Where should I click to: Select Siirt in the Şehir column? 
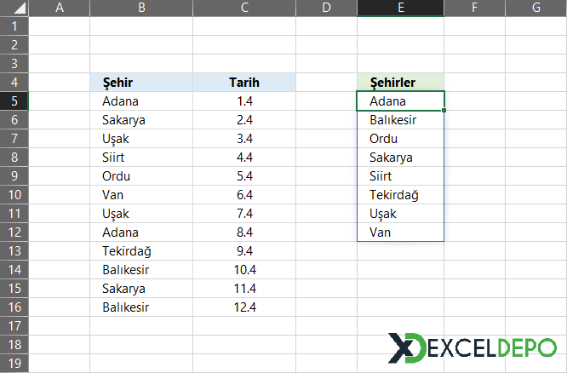(141, 157)
